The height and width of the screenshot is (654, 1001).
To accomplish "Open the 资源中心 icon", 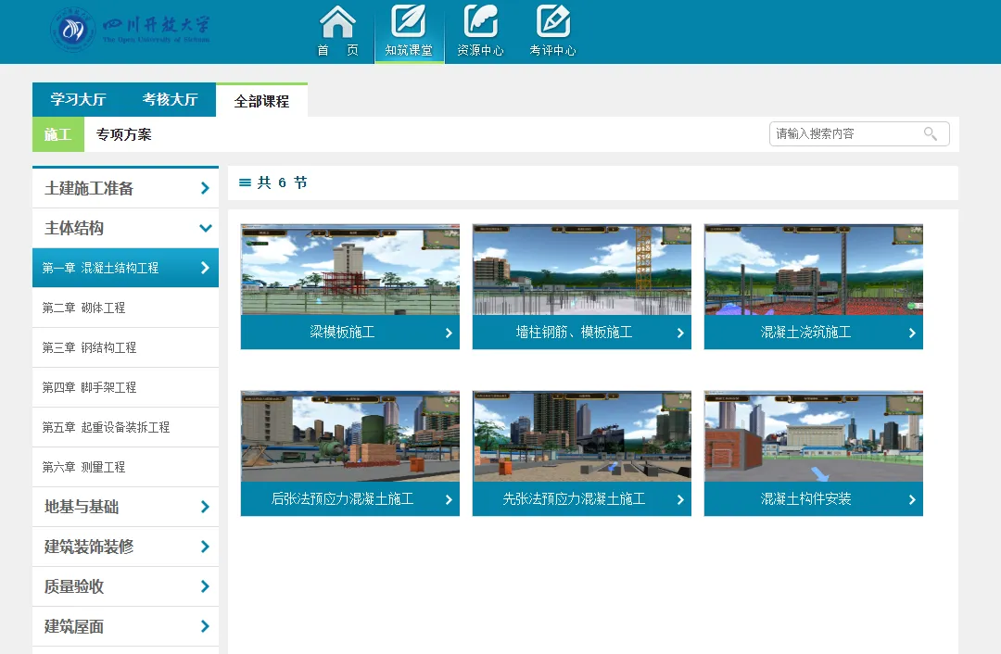I will tap(480, 22).
